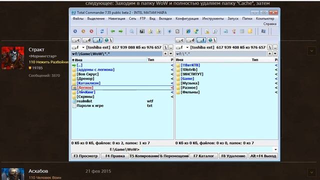320x180 pixels.
Task: Go to root directory in left panel
Action: click(x=165, y=47)
